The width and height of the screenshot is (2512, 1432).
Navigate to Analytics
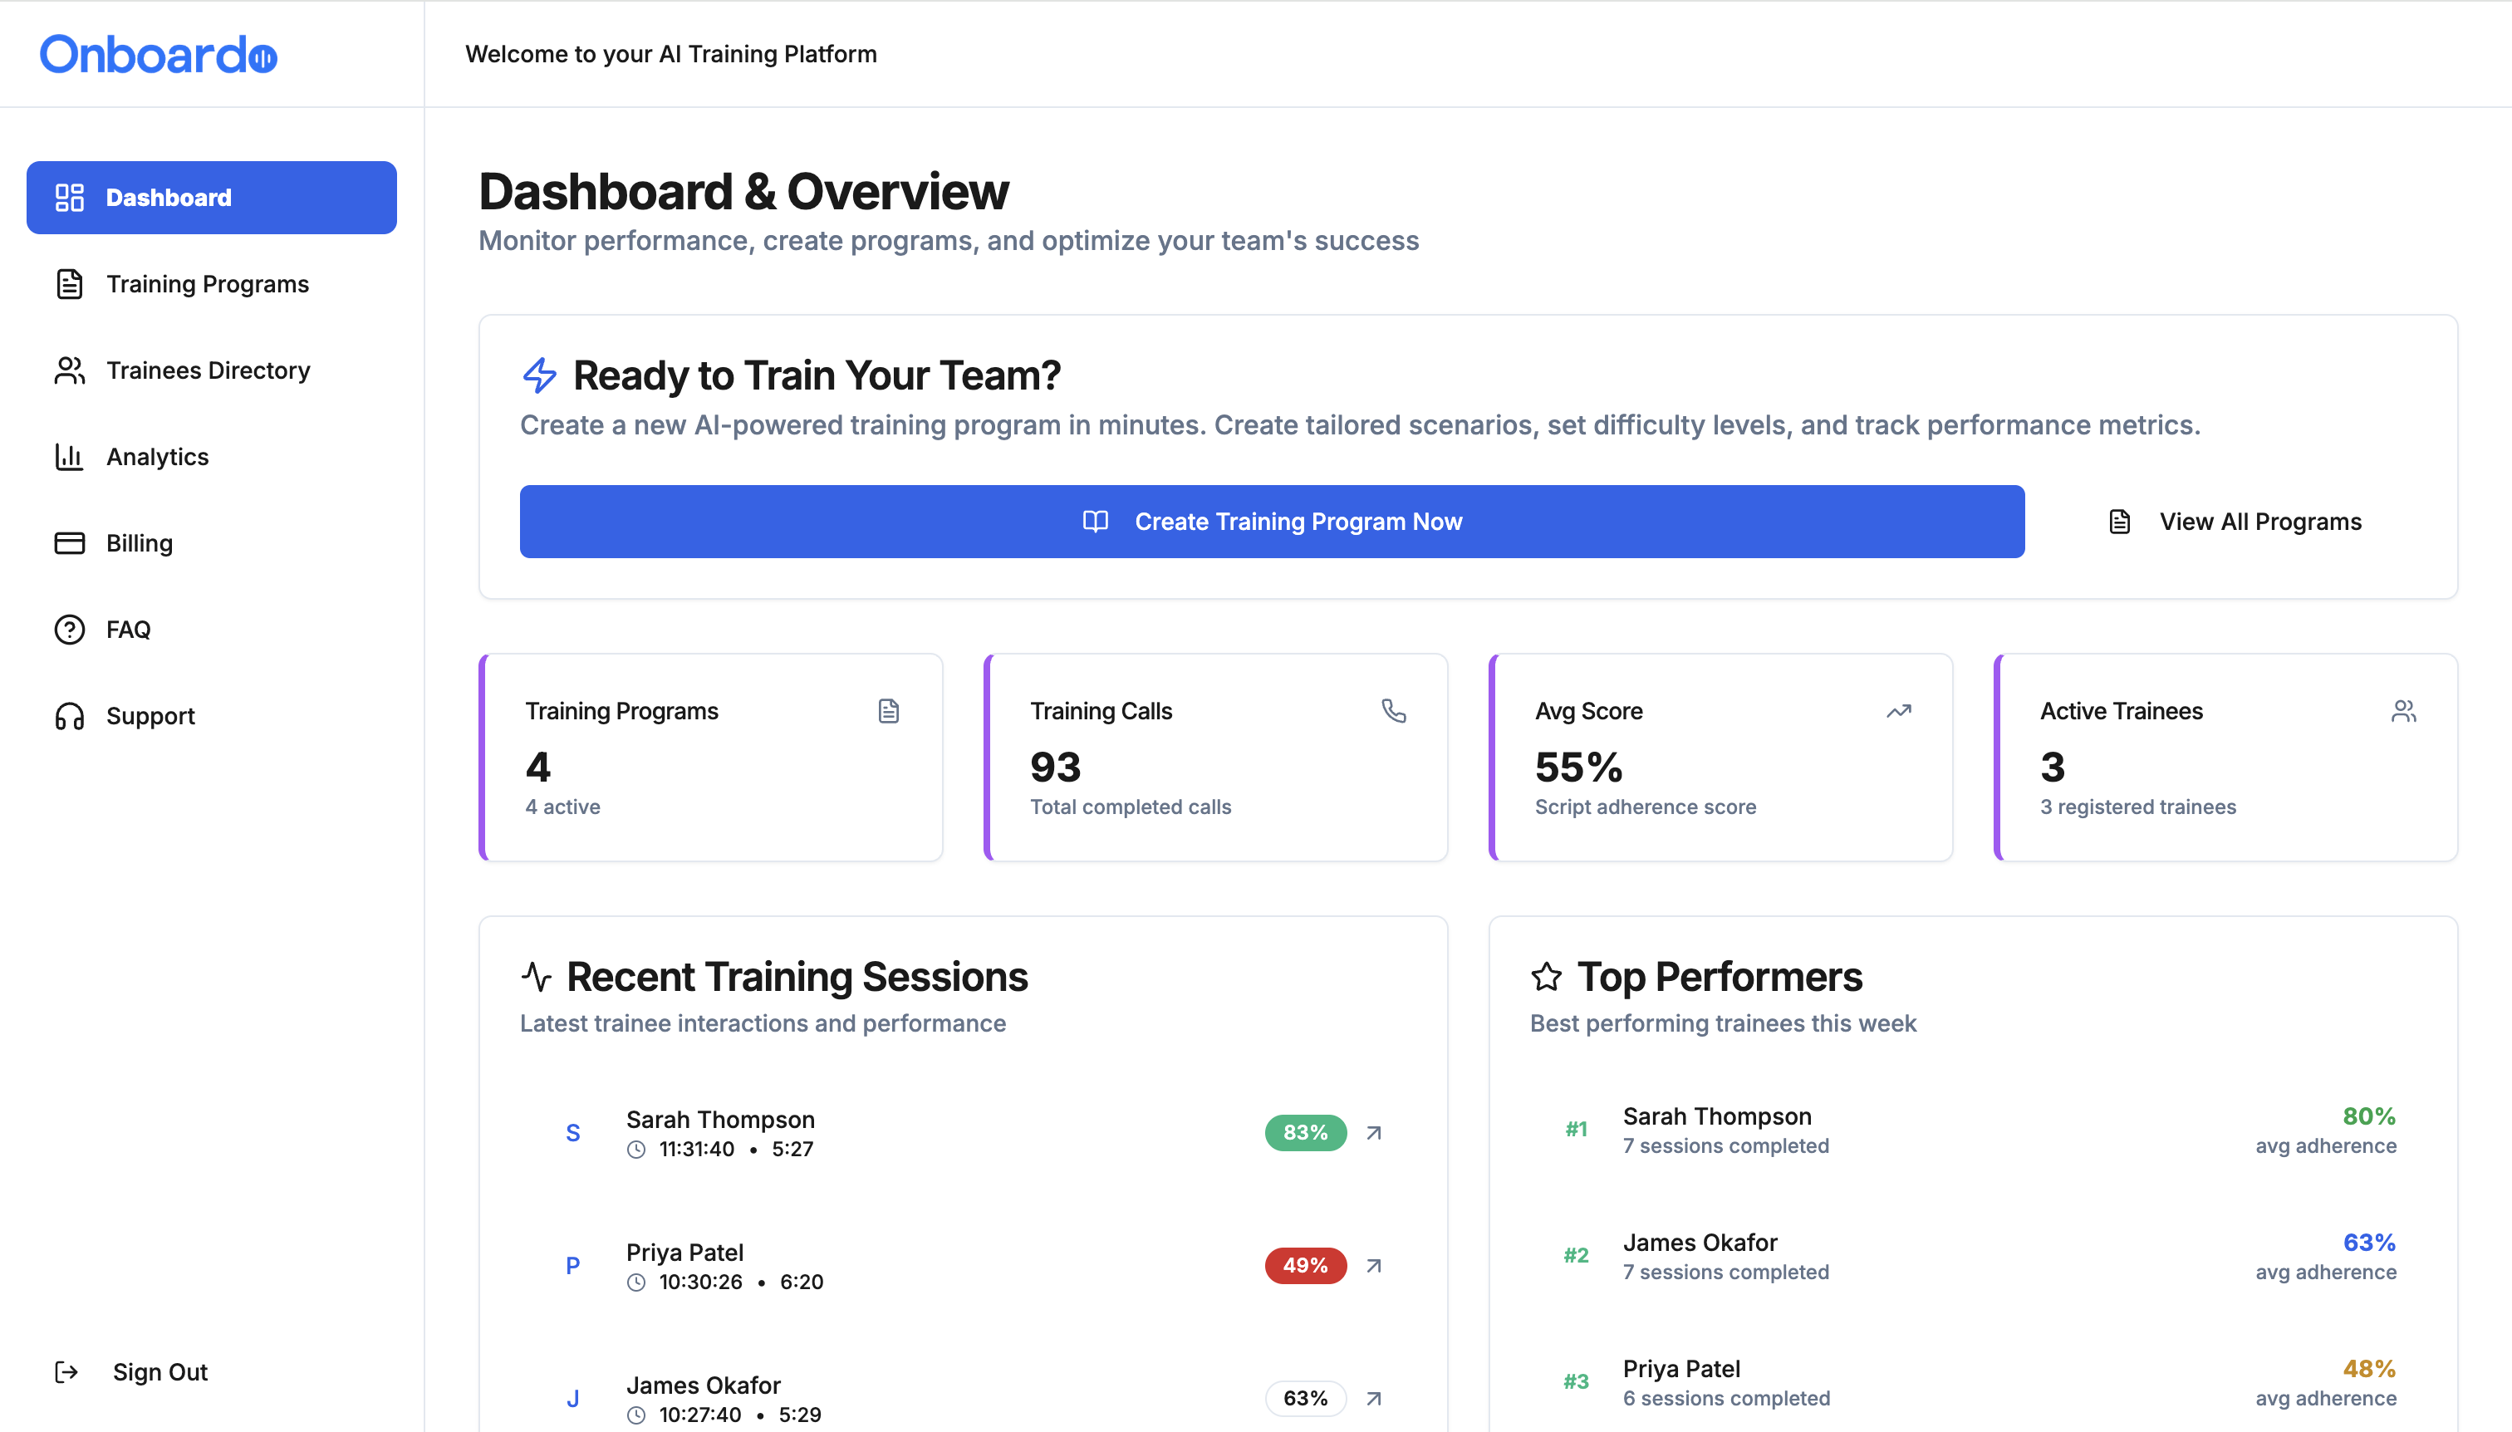(x=212, y=458)
